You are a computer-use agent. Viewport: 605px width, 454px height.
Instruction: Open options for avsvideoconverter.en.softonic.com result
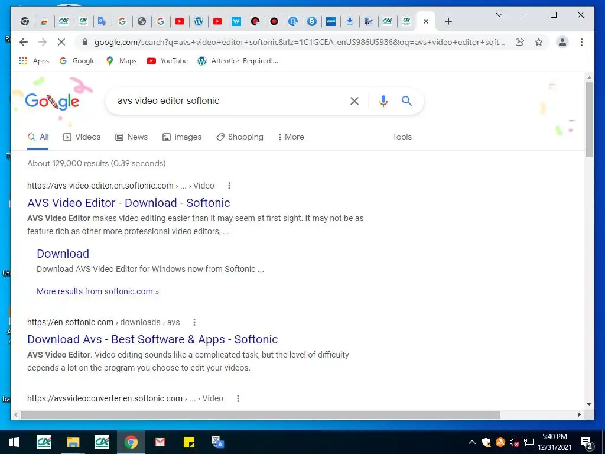tap(238, 398)
